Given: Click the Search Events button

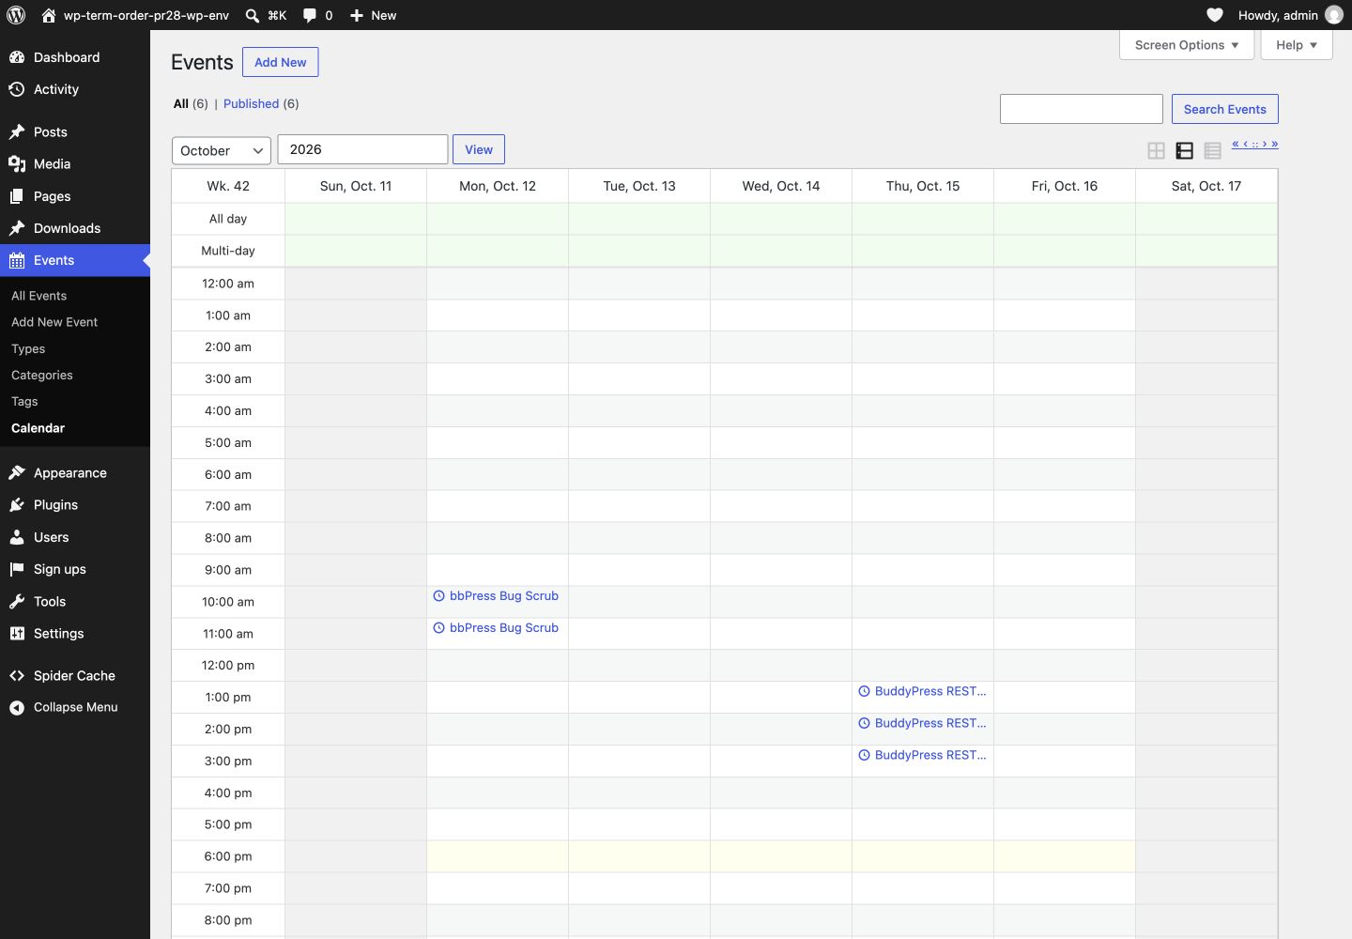Looking at the screenshot, I should (x=1224, y=109).
